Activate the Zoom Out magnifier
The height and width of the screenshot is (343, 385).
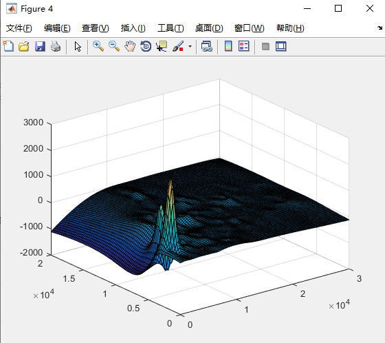pos(114,46)
